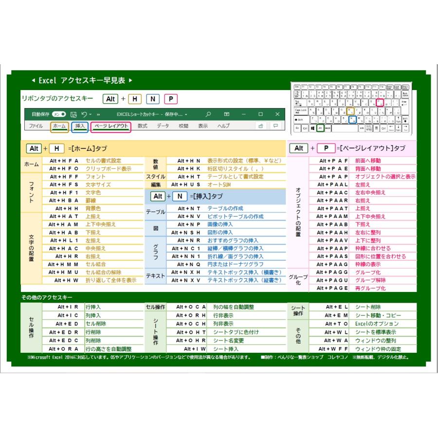438x438 pixels.
Task: Open the ファイル tab
Action: (36, 126)
